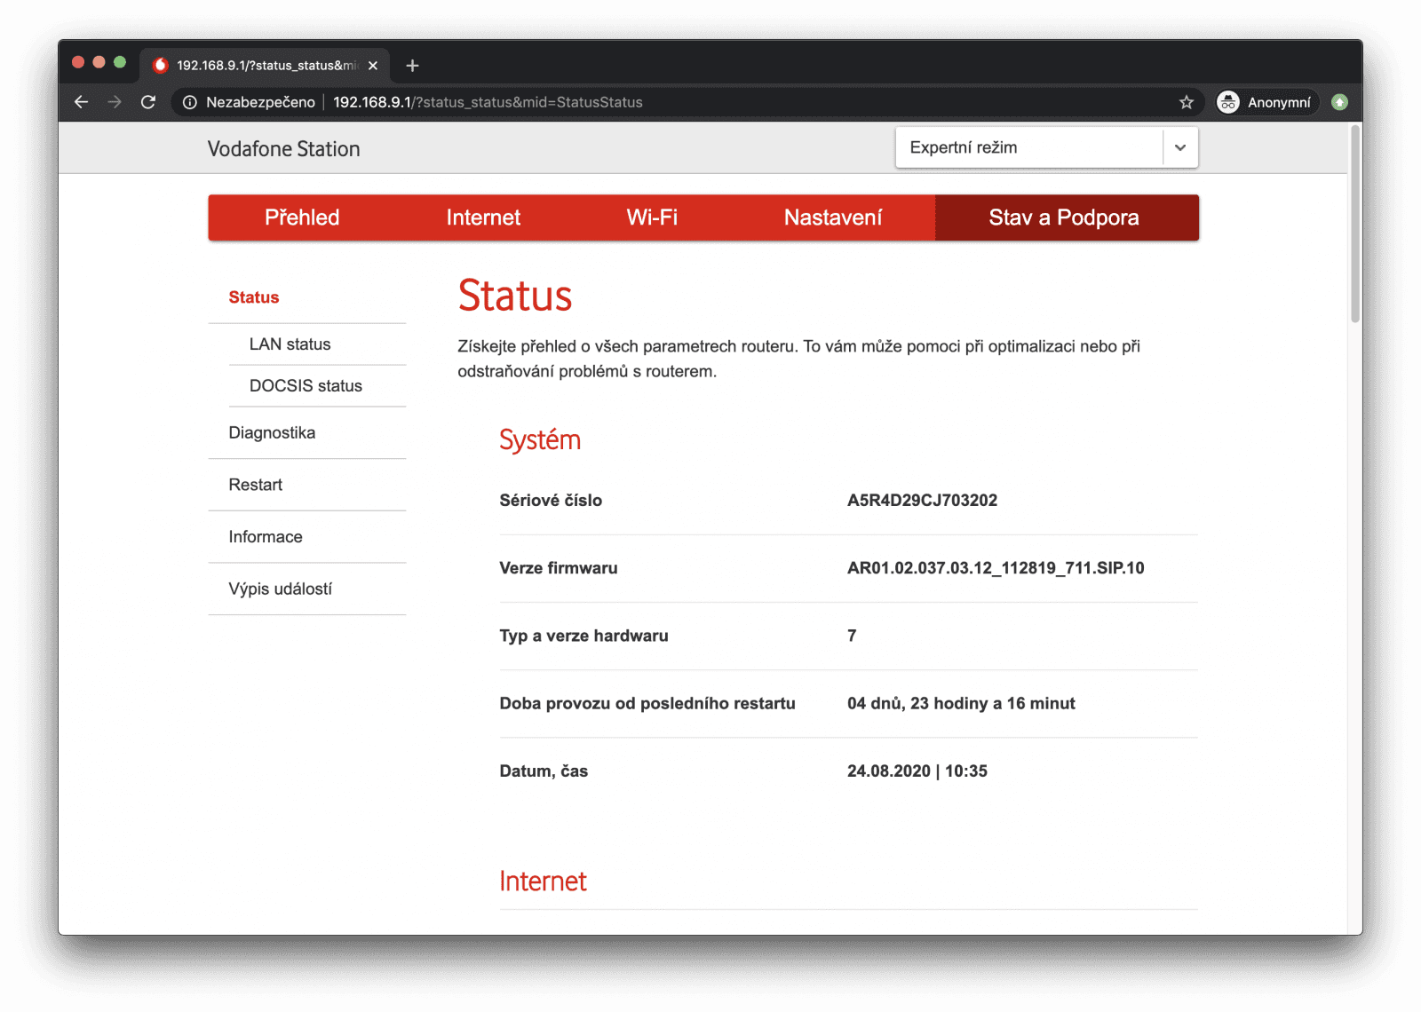1421x1012 pixels.
Task: Click the Systém section heading
Action: click(x=540, y=440)
